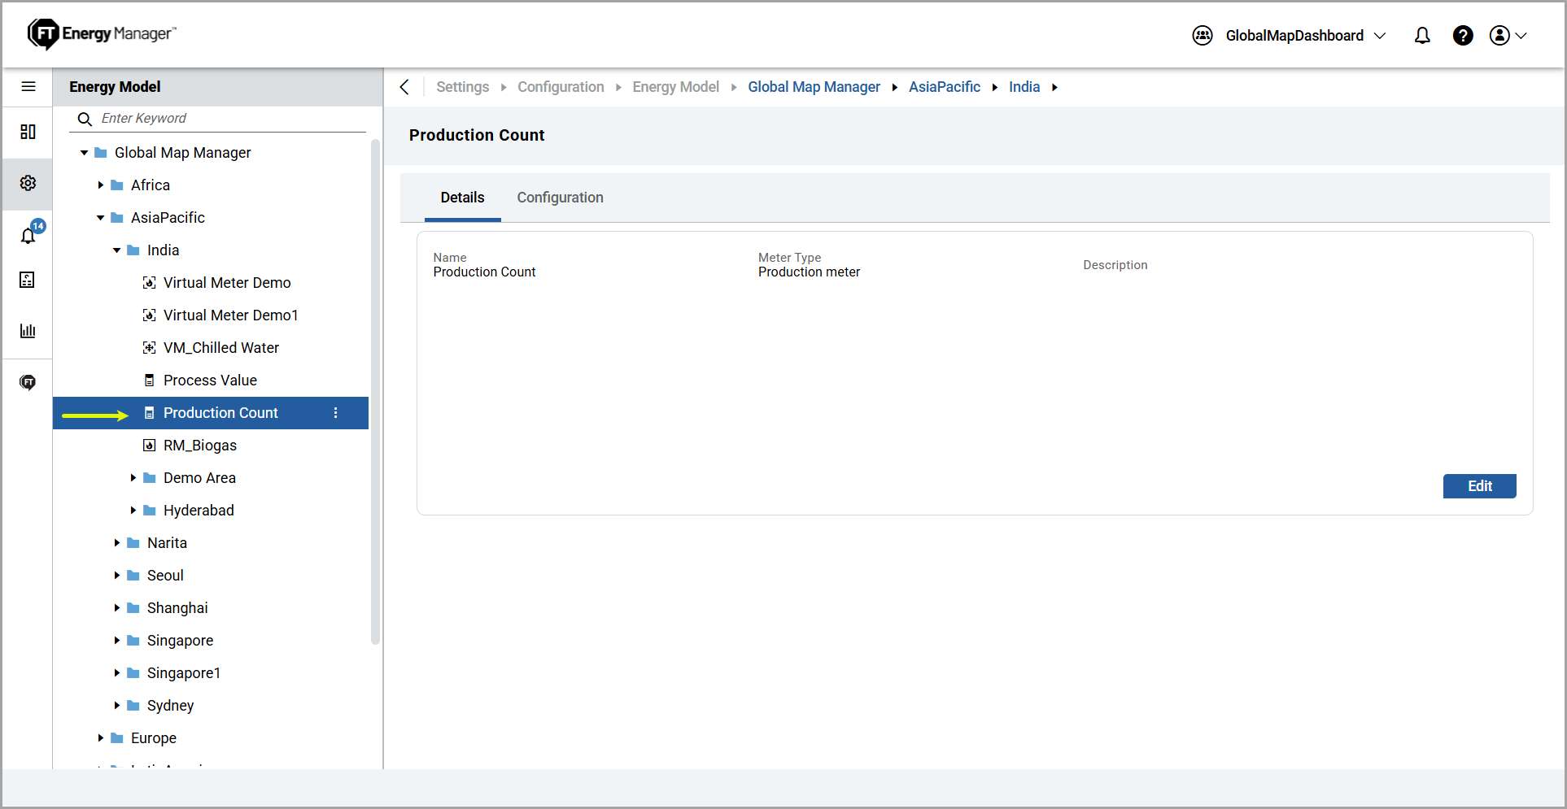The width and height of the screenshot is (1567, 809).
Task: Click the FT logo icon in sidebar
Action: click(x=28, y=382)
